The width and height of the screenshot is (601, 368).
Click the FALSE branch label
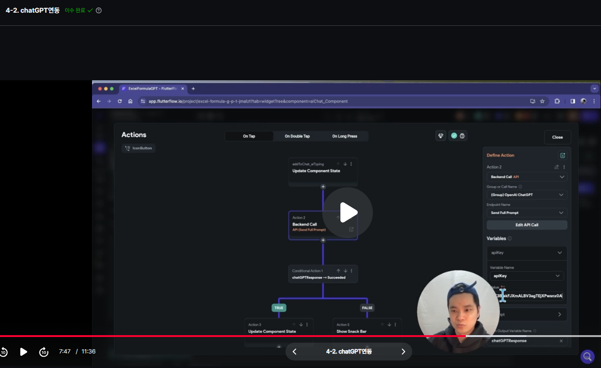(367, 308)
